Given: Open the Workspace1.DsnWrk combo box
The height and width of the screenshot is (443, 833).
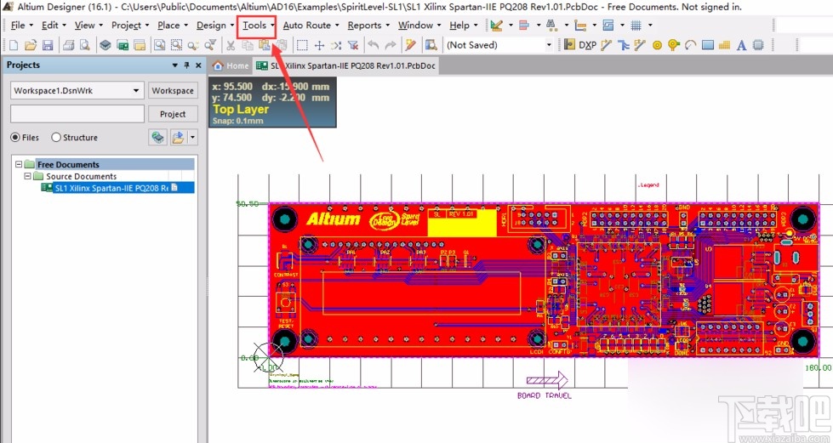Looking at the screenshot, I should tap(77, 90).
